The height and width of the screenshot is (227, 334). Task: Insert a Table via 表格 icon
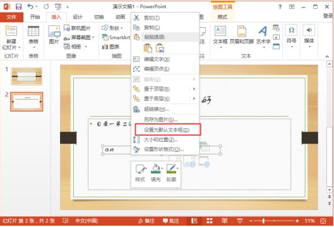pos(33,37)
